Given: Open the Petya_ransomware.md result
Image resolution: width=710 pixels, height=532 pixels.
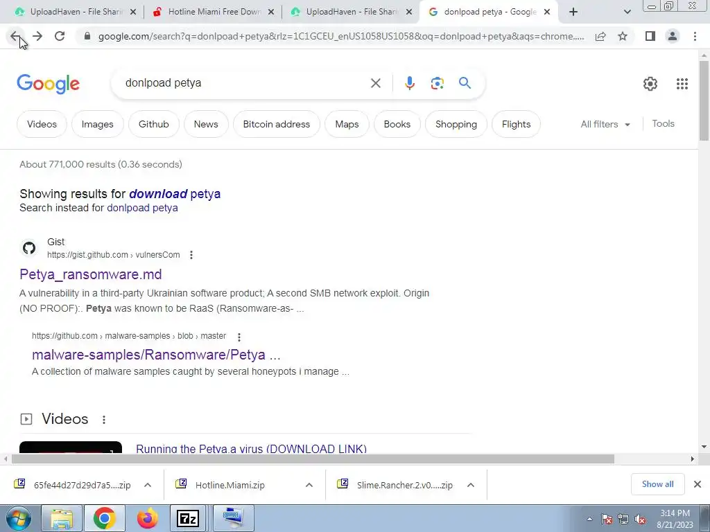Looking at the screenshot, I should (91, 274).
